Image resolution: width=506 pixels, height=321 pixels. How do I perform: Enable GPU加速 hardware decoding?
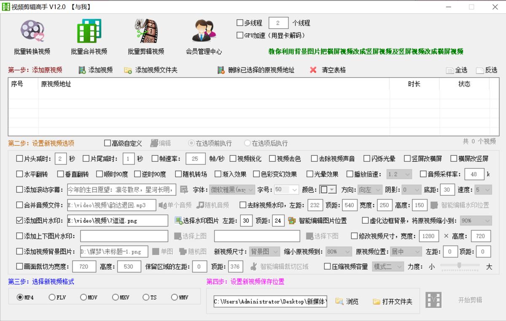tap(240, 35)
